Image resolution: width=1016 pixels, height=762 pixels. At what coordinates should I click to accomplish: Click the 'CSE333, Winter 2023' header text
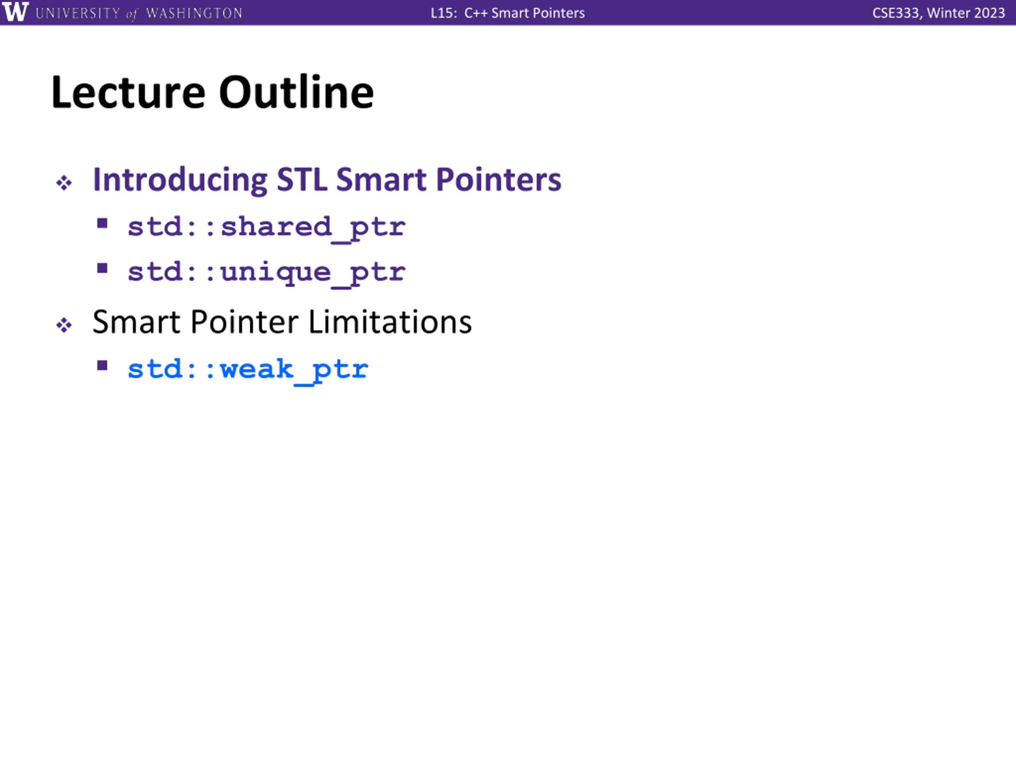point(938,13)
